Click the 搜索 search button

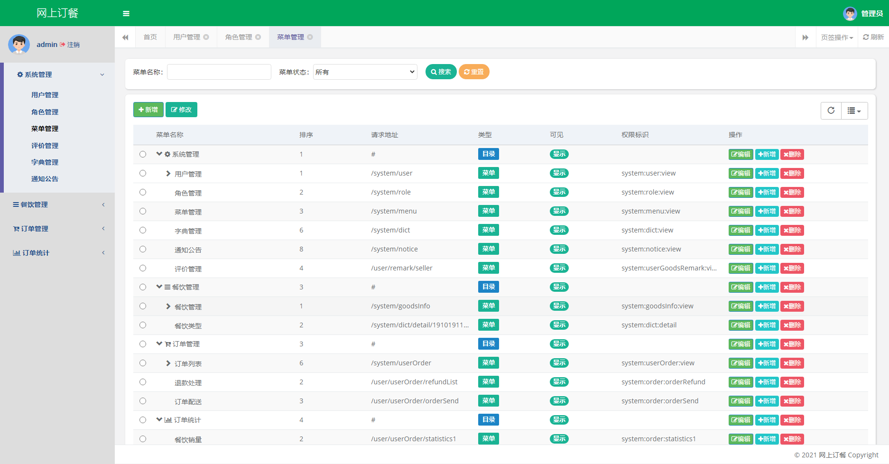click(x=441, y=72)
